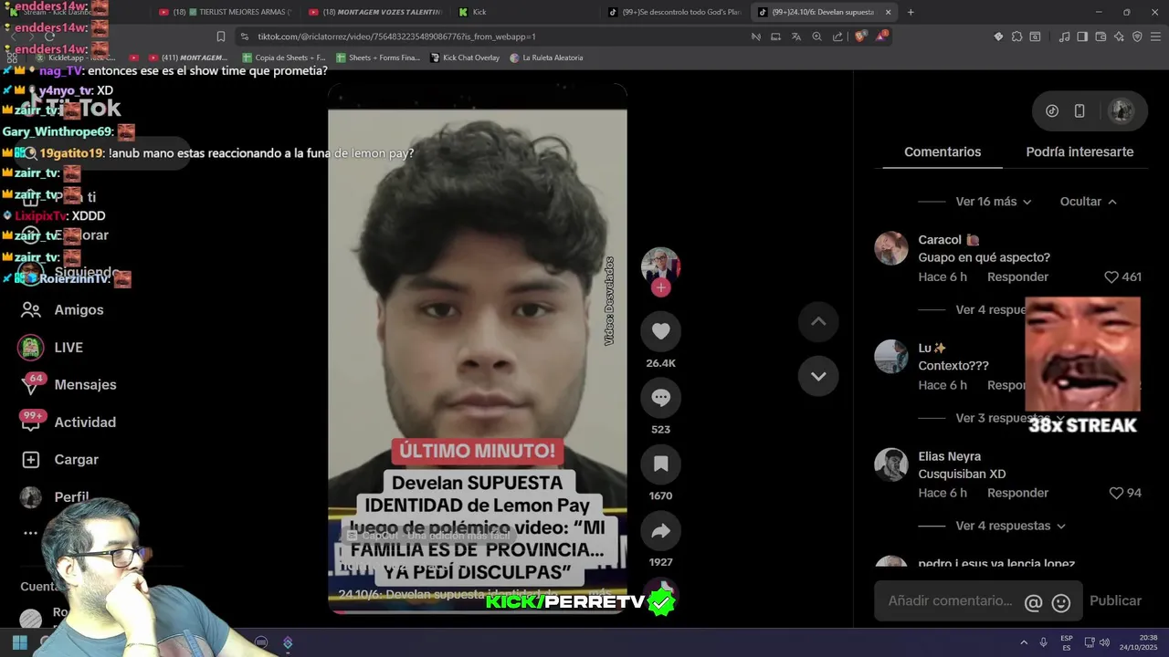The width and height of the screenshot is (1169, 657).
Task: Post the comment with Publicar
Action: (1115, 601)
